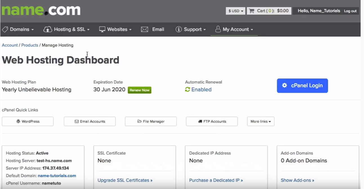Click the expiration date 30 Jun 2020
This screenshot has height=189, width=364.
click(109, 90)
